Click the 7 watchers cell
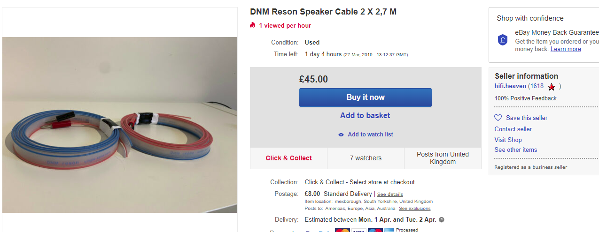 tap(366, 158)
